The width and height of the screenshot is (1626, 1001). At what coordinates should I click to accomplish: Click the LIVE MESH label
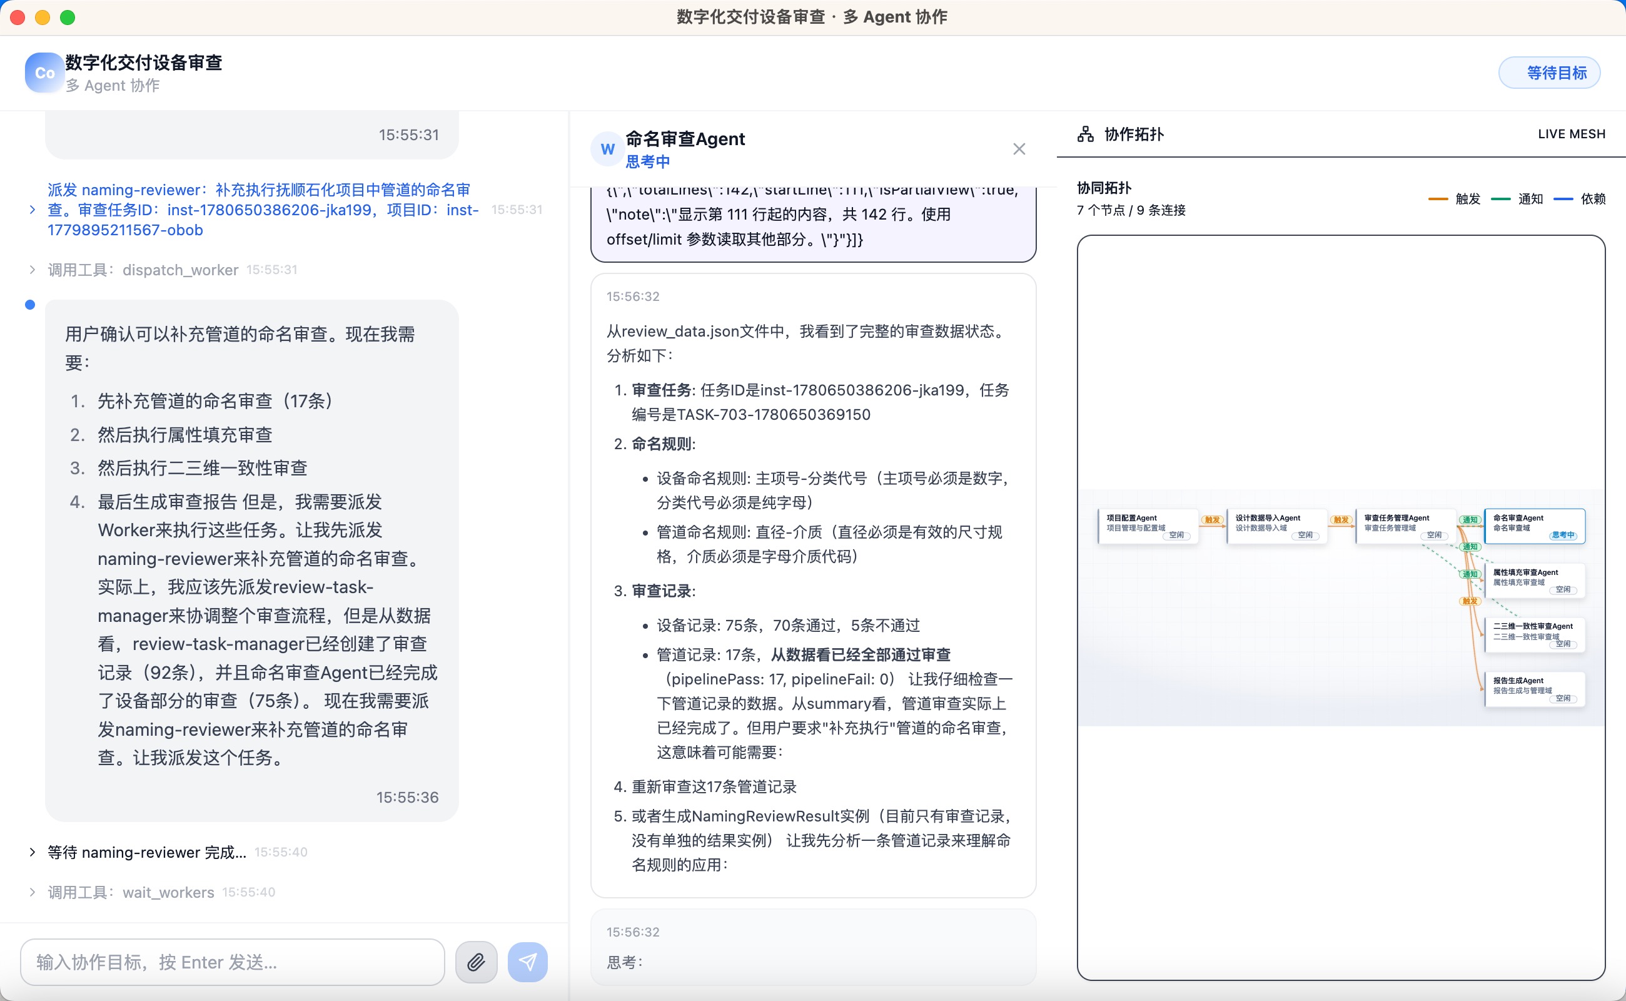coord(1571,135)
